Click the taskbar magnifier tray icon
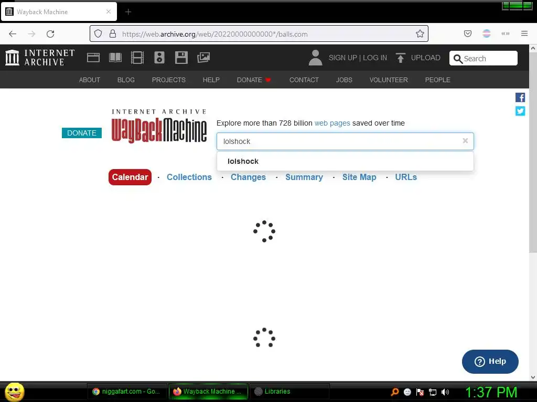The image size is (537, 402). click(395, 392)
